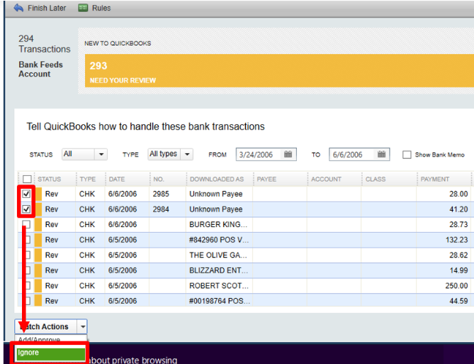Click the Payee cell for check 2985
Image resolution: width=474 pixels, height=364 pixels.
(280, 194)
